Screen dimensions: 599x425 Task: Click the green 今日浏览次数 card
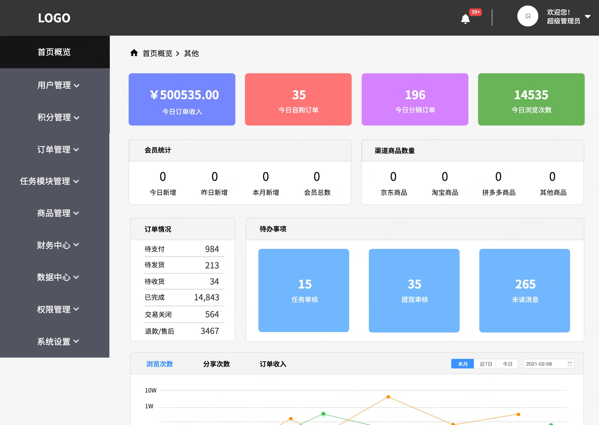(x=531, y=99)
